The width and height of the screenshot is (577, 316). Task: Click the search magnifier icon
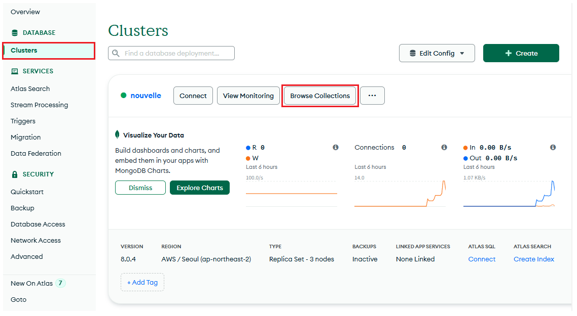[x=116, y=53]
